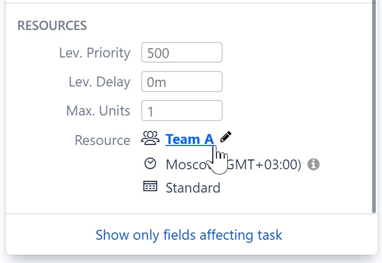The image size is (382, 263).
Task: Click the vertical scrollbar of the panel
Action: 374,104
